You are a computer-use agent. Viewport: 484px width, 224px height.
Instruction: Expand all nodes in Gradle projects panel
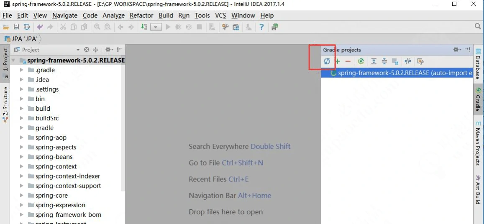point(374,61)
